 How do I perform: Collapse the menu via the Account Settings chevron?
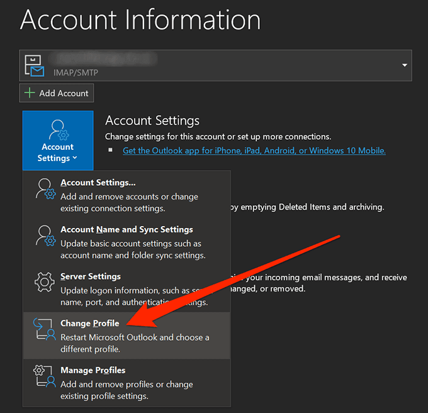point(75,159)
